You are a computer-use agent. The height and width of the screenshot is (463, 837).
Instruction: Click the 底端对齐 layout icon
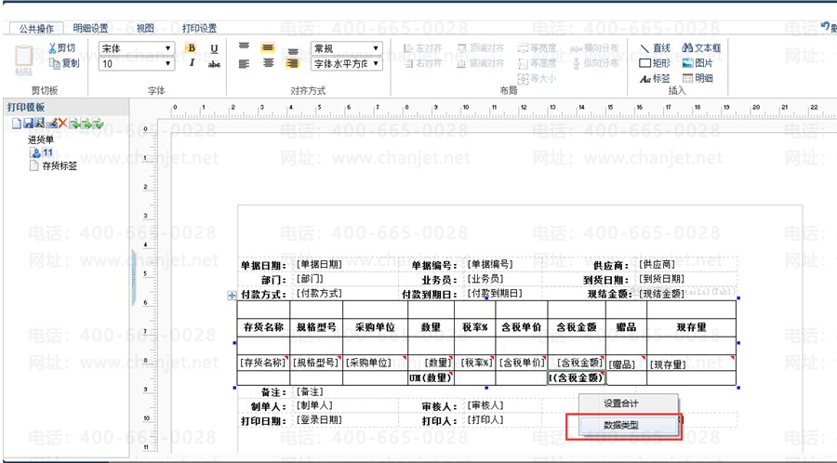[462, 63]
